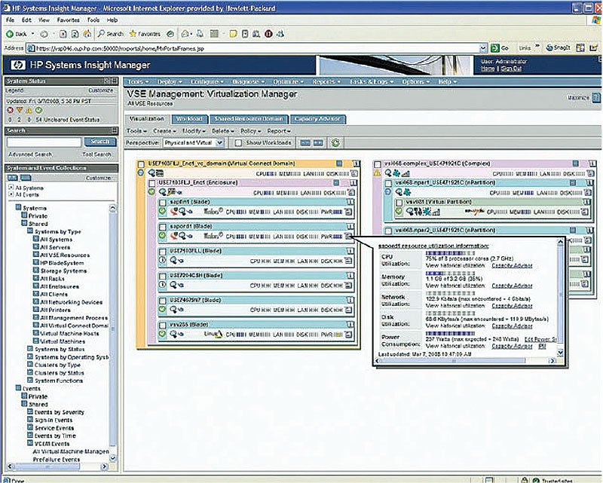Click the refresh icon next to Show Workloads

(x=335, y=142)
